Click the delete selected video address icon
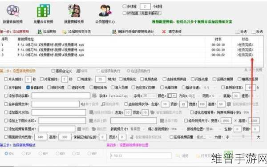 tap(114, 32)
